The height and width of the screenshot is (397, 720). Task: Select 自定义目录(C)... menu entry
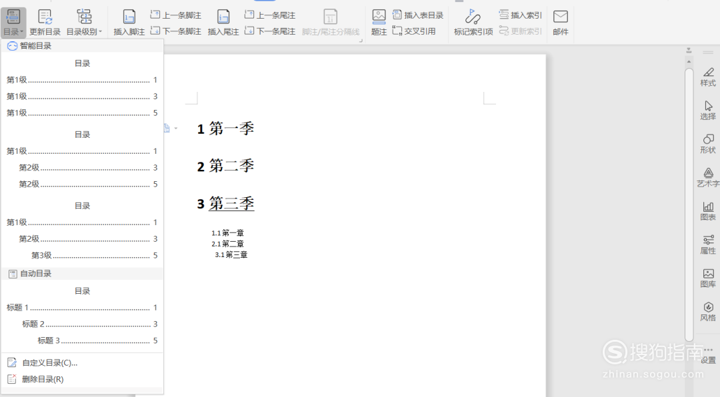(82, 362)
